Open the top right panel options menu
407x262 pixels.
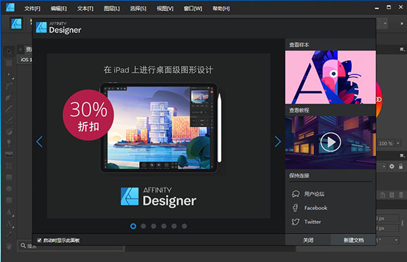coord(402,49)
